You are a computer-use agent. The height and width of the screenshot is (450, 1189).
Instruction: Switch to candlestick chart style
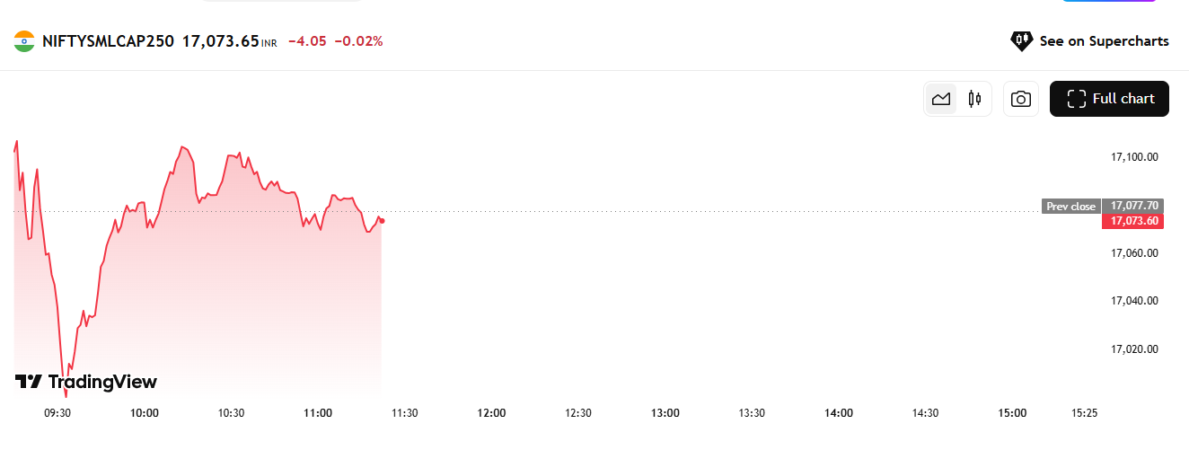pyautogui.click(x=974, y=99)
